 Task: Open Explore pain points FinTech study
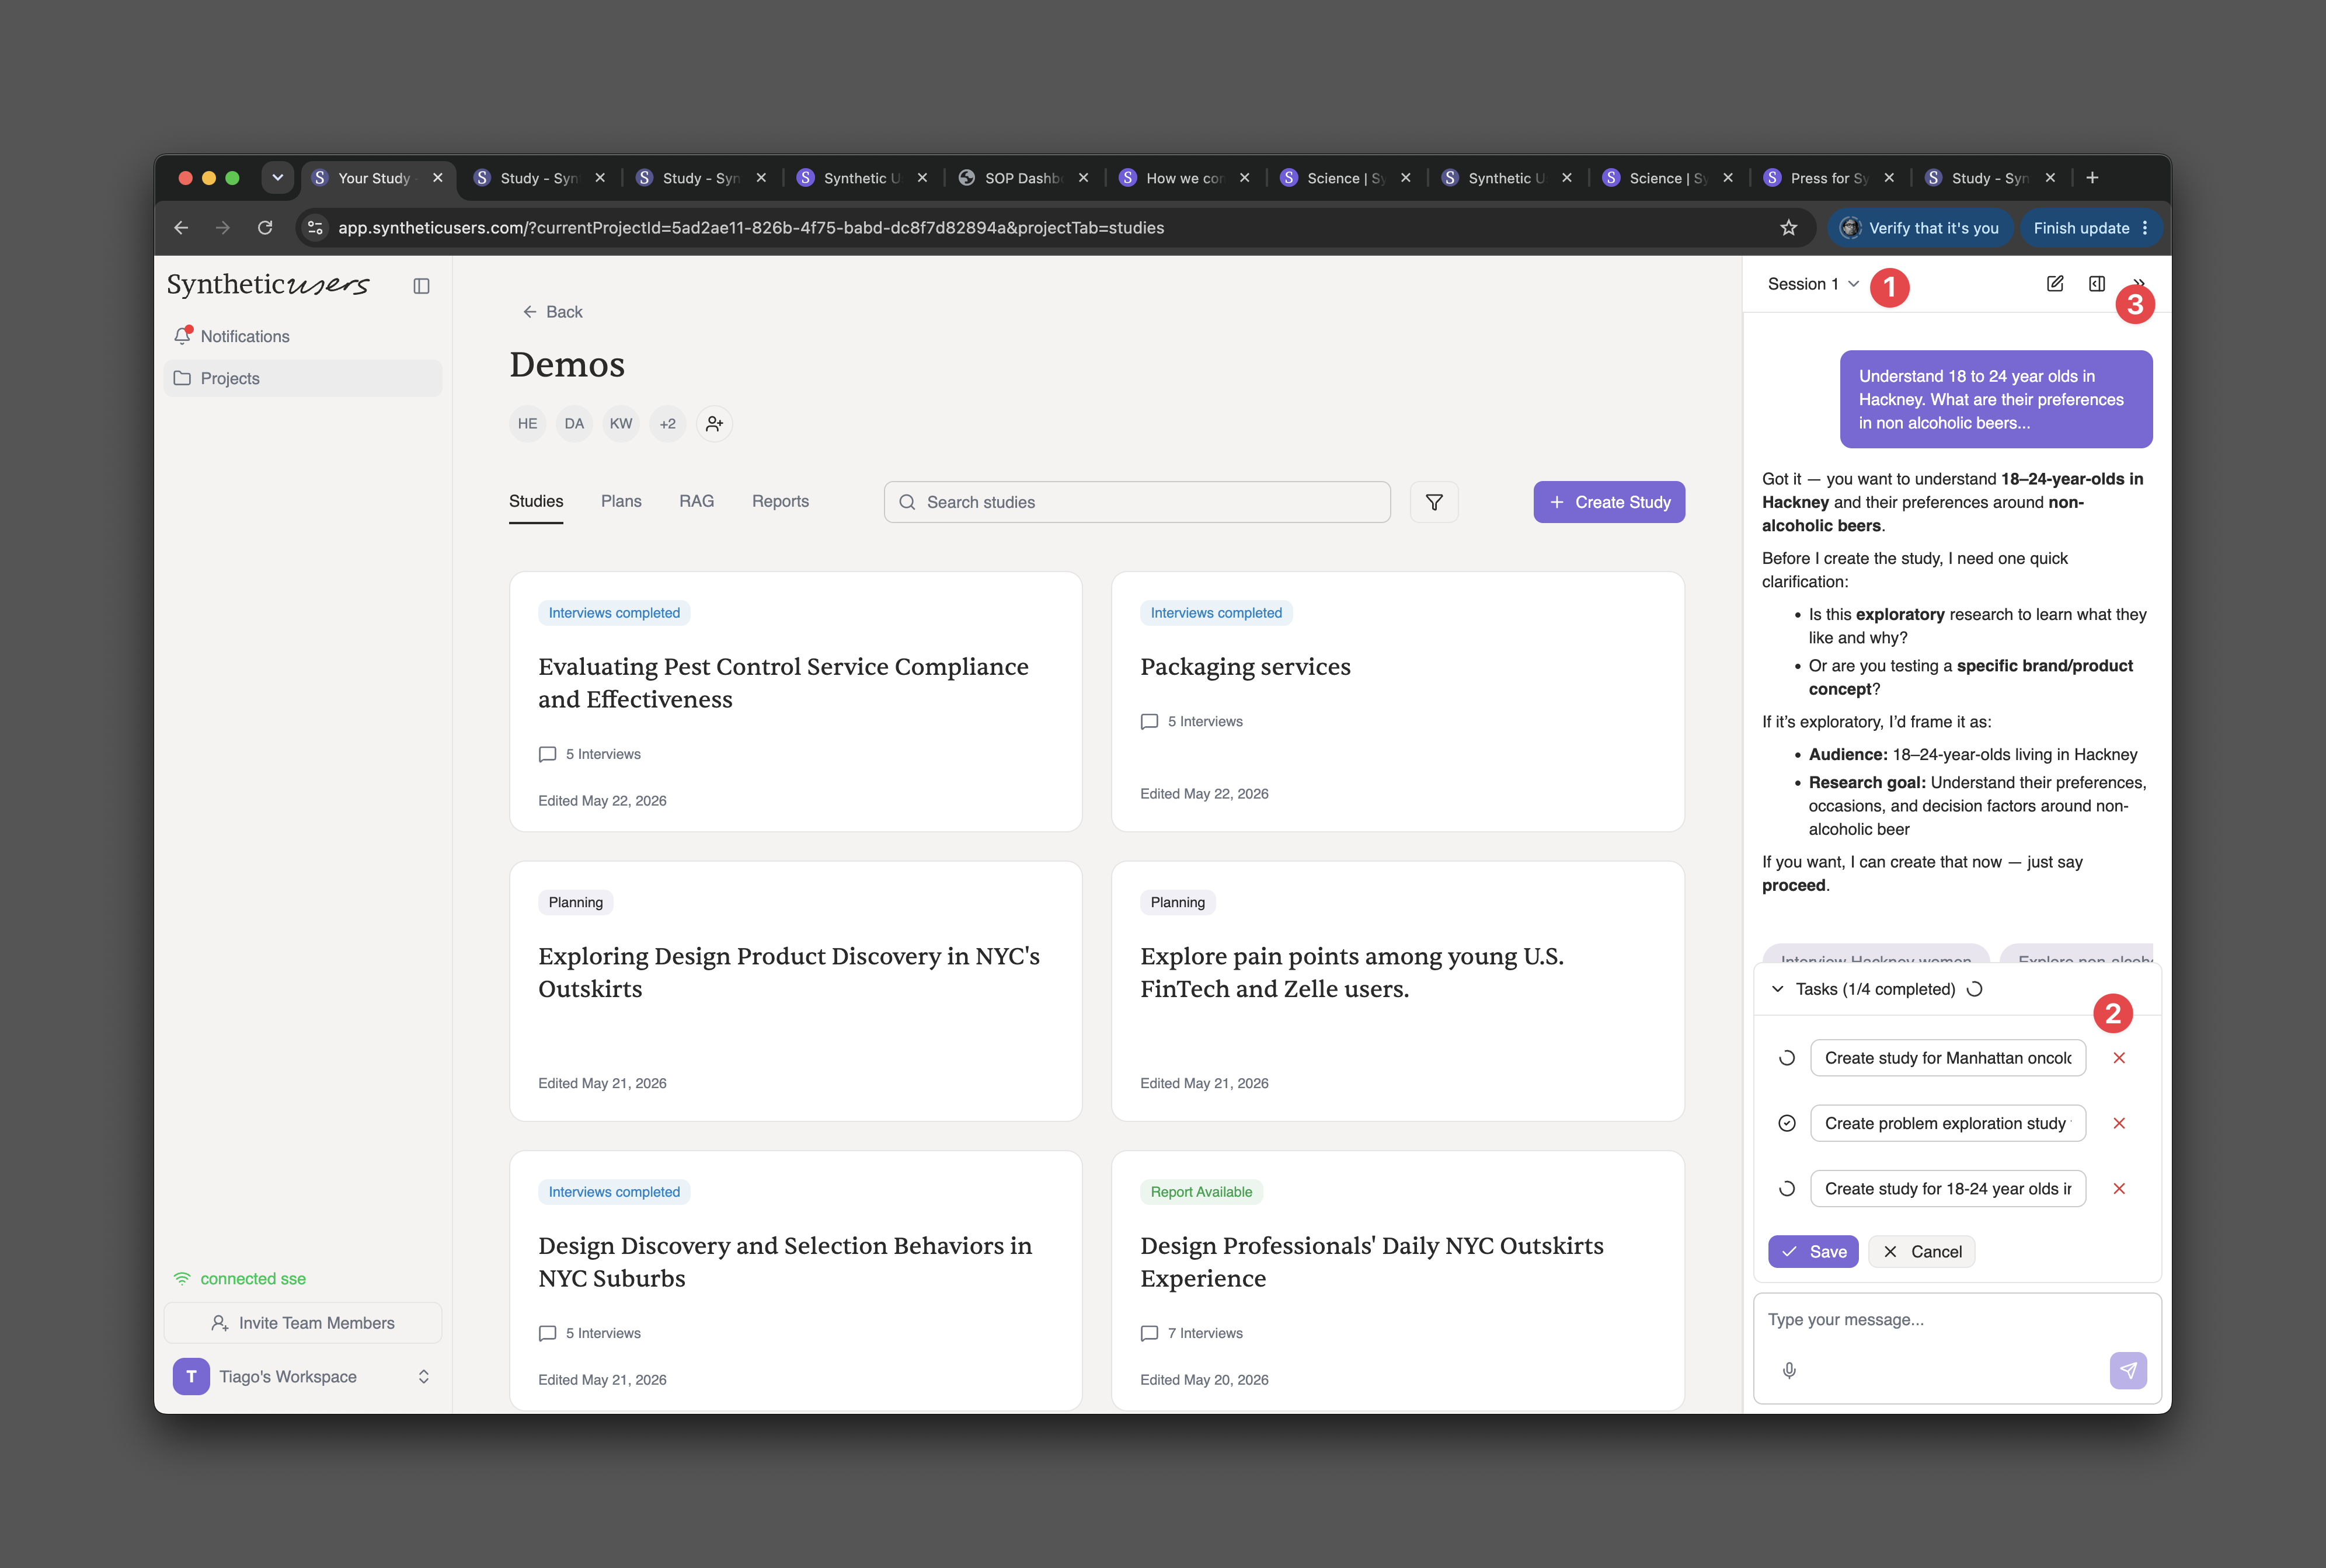1398,991
